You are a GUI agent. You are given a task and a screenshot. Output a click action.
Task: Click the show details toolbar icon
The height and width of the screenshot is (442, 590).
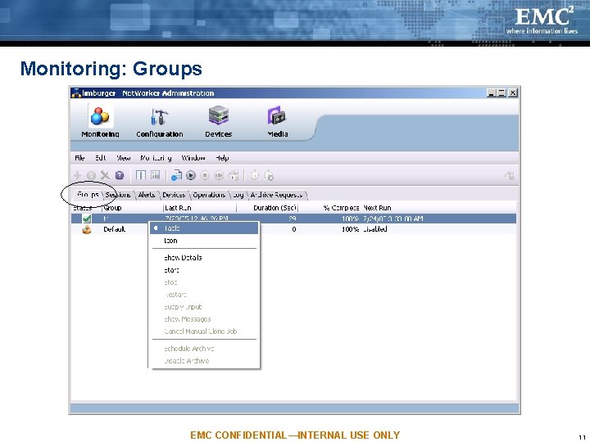(x=176, y=175)
